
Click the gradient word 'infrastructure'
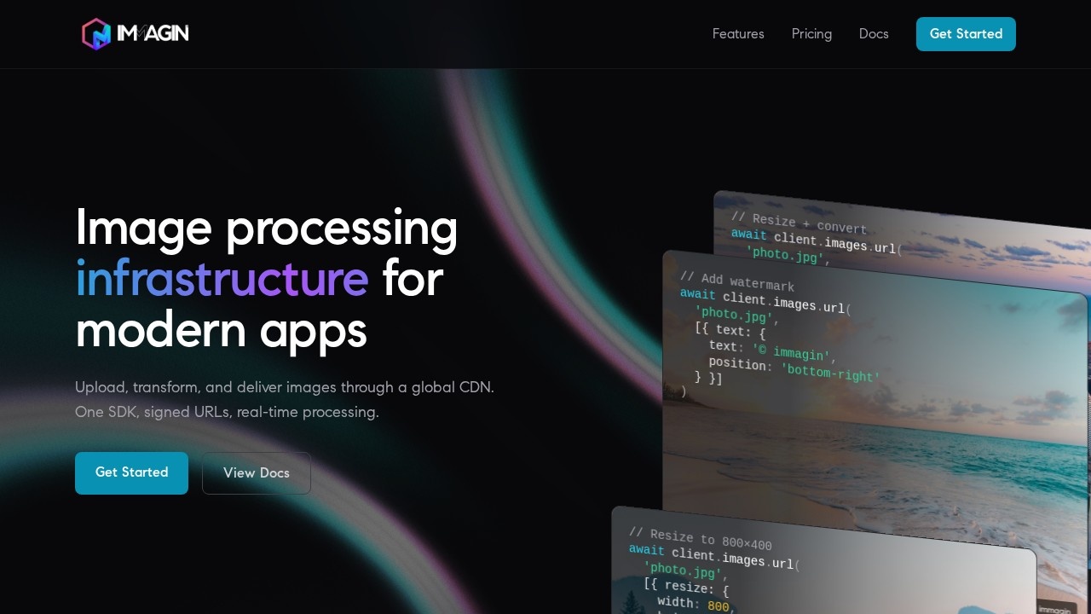pyautogui.click(x=222, y=279)
